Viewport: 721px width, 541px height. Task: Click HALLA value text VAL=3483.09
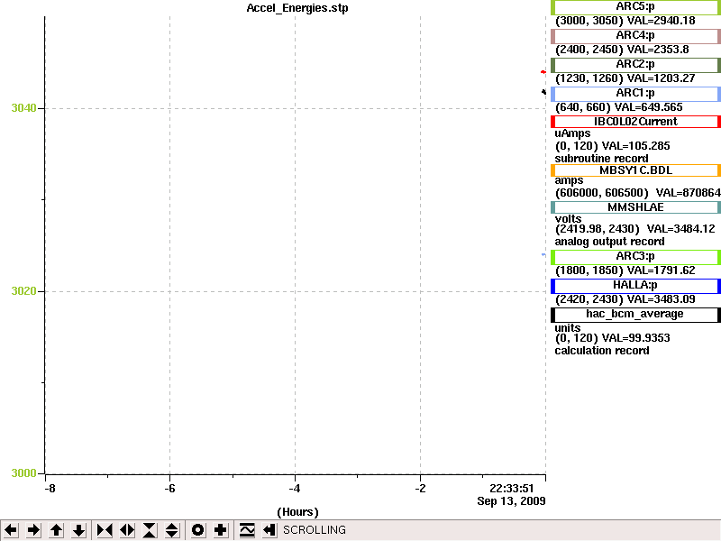tap(662, 299)
